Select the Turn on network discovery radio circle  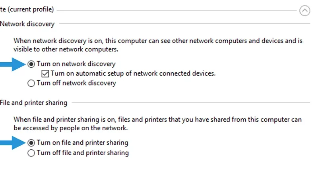tap(31, 64)
